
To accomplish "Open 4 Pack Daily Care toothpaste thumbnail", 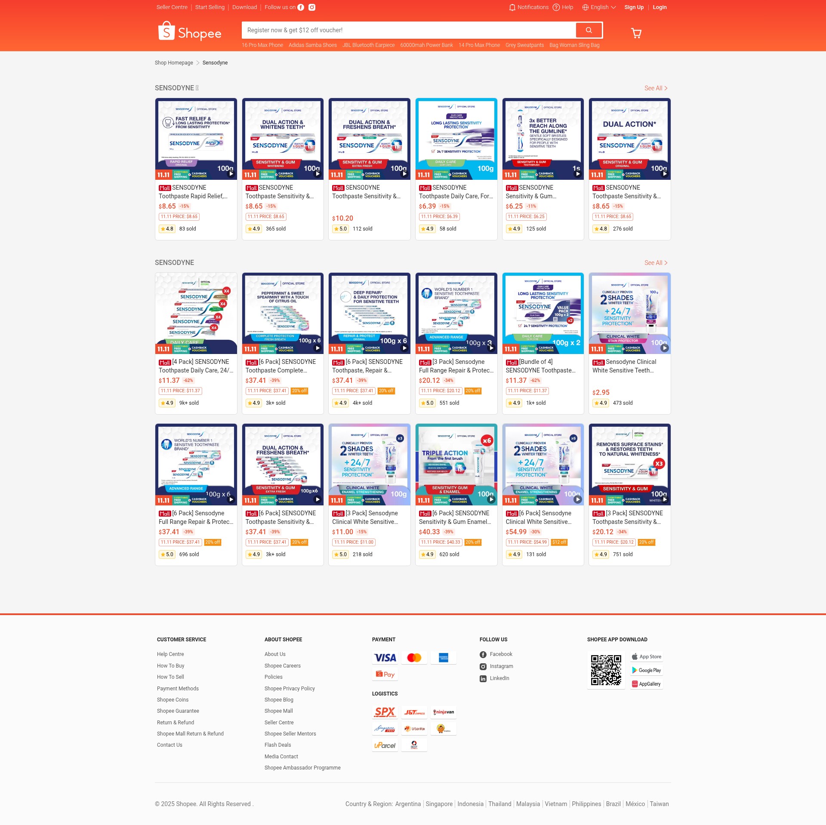I will [196, 314].
